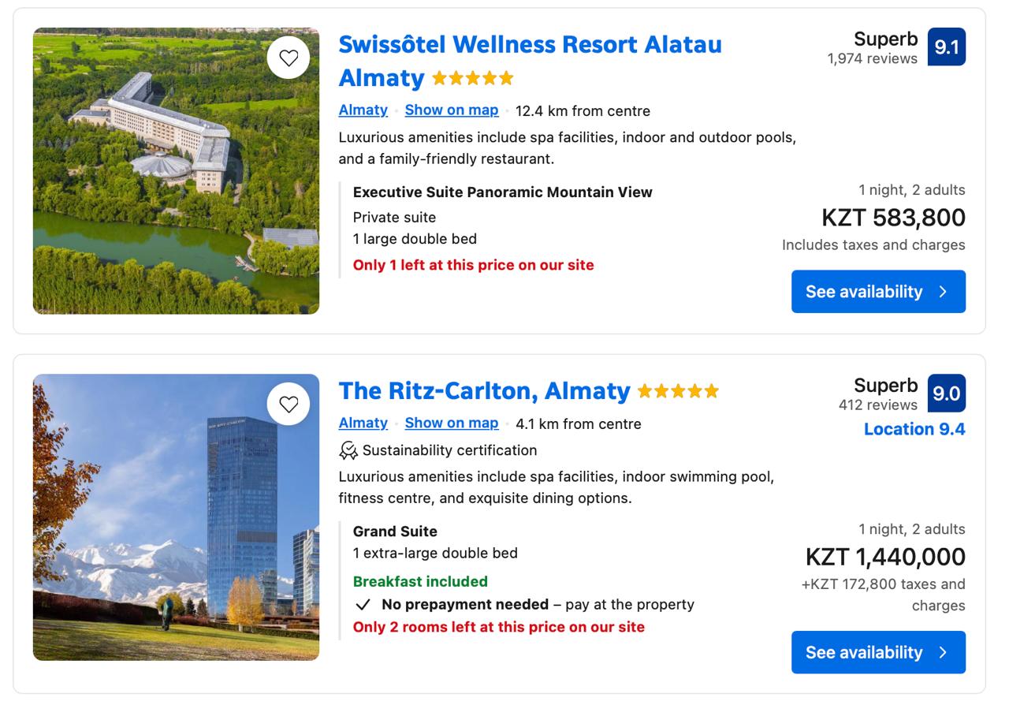
Task: Open Swissôtel Wellness Resort Alatau Almaty listing
Action: click(530, 61)
